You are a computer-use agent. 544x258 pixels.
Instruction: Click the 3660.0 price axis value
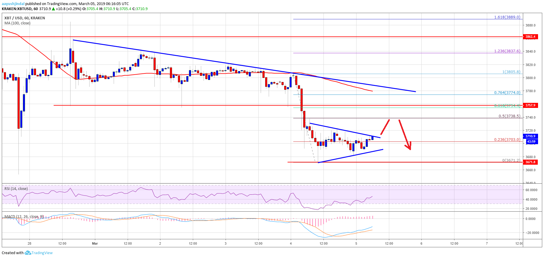[530, 170]
